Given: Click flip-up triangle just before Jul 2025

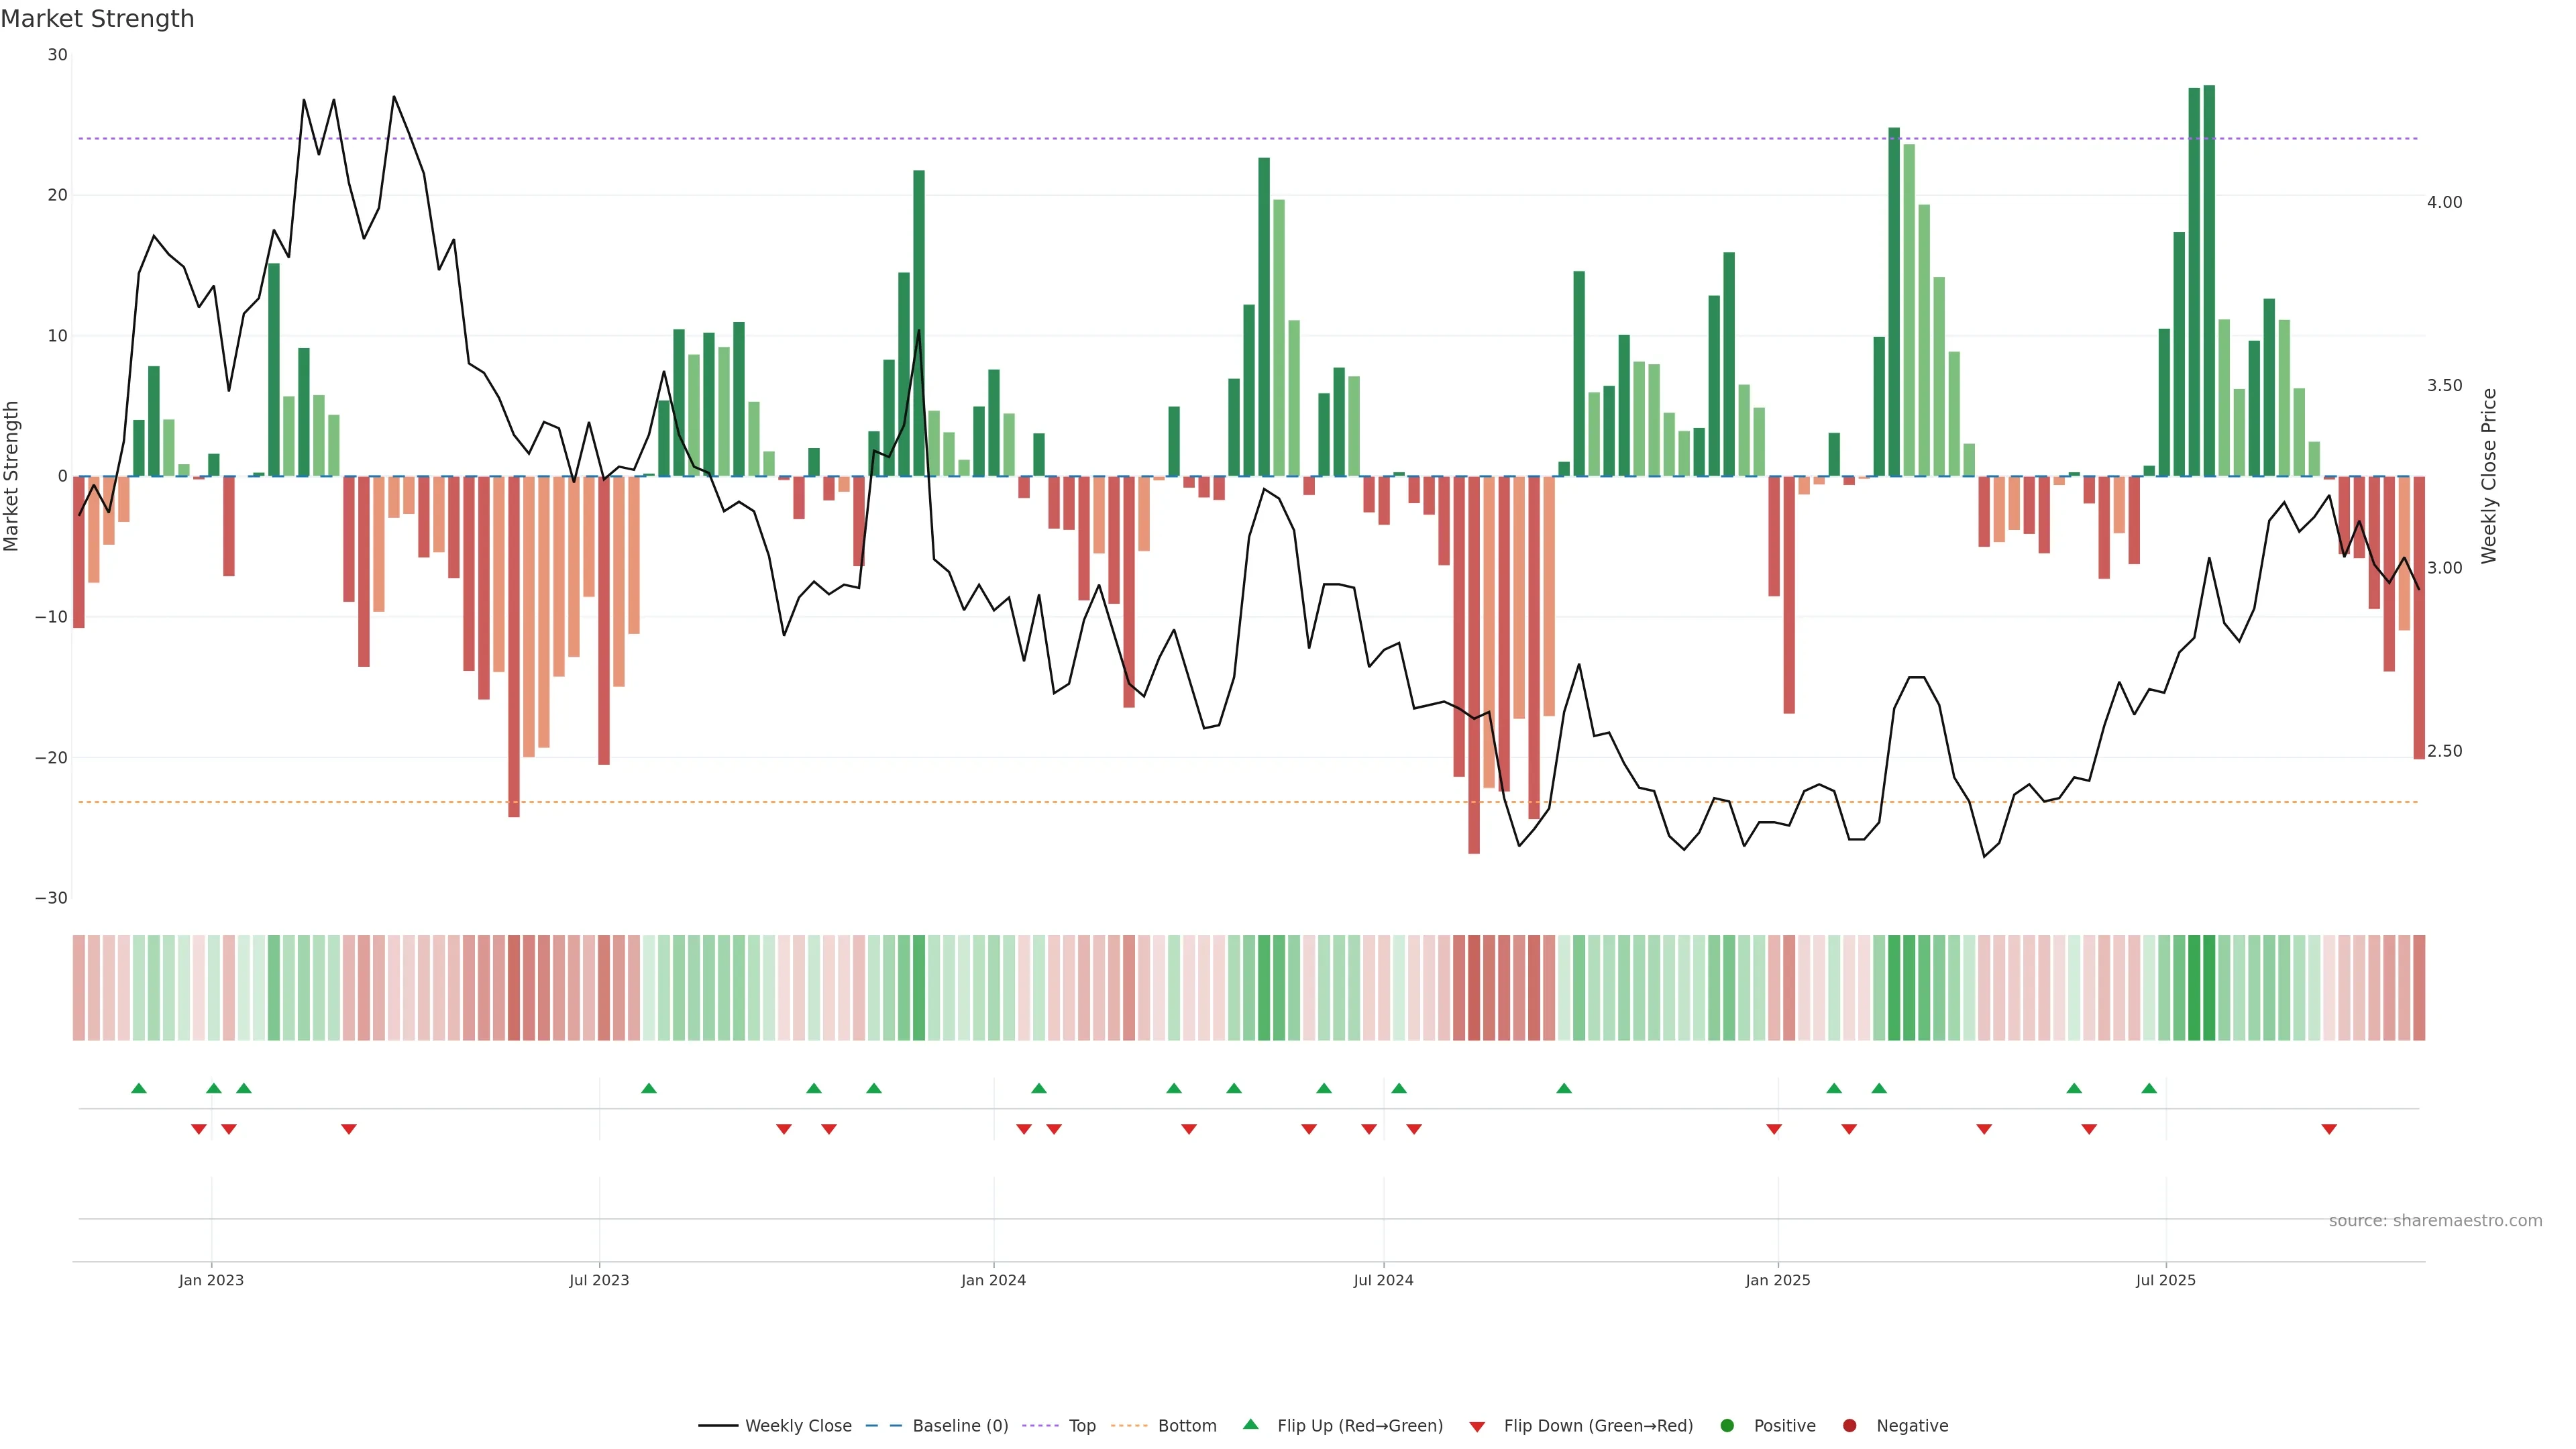Looking at the screenshot, I should (x=2149, y=1088).
